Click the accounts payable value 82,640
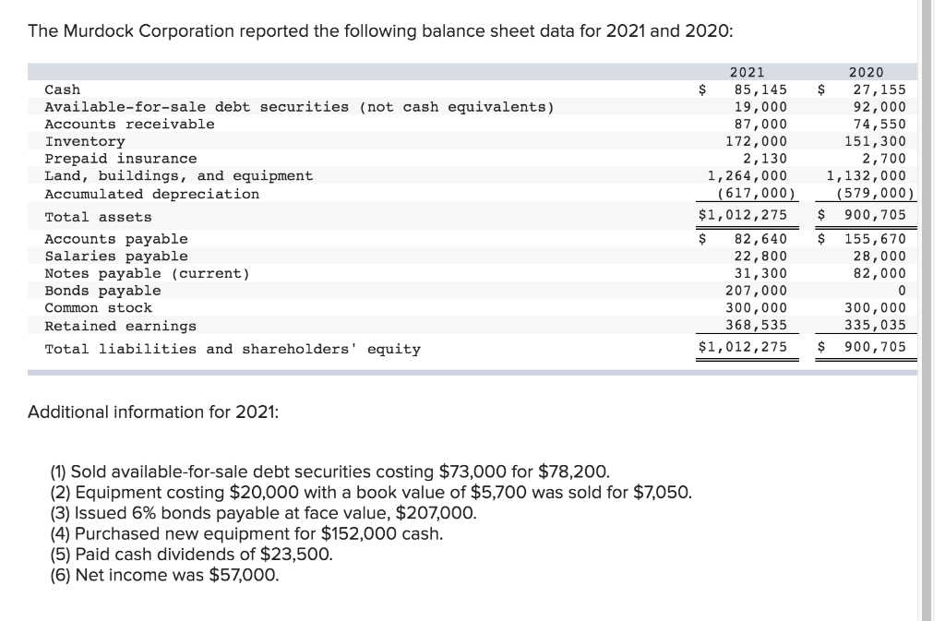The width and height of the screenshot is (945, 621). pos(760,239)
